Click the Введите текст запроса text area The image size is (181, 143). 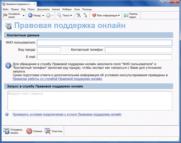tap(90, 100)
